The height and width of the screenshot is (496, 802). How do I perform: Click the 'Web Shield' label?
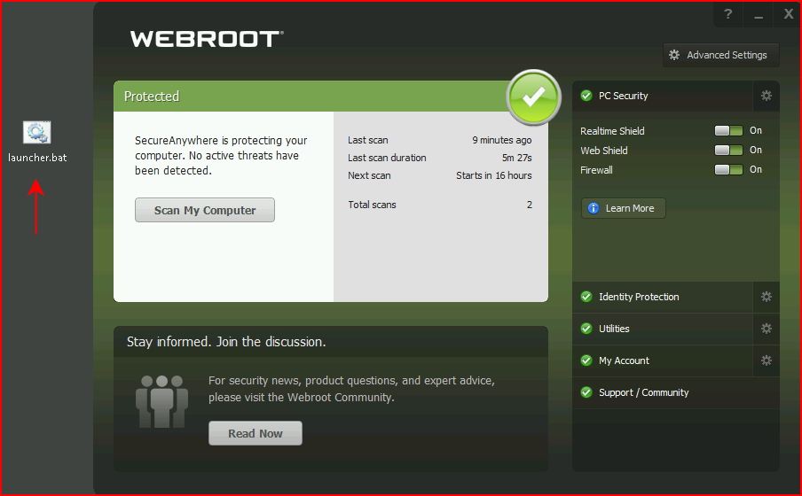tap(604, 151)
